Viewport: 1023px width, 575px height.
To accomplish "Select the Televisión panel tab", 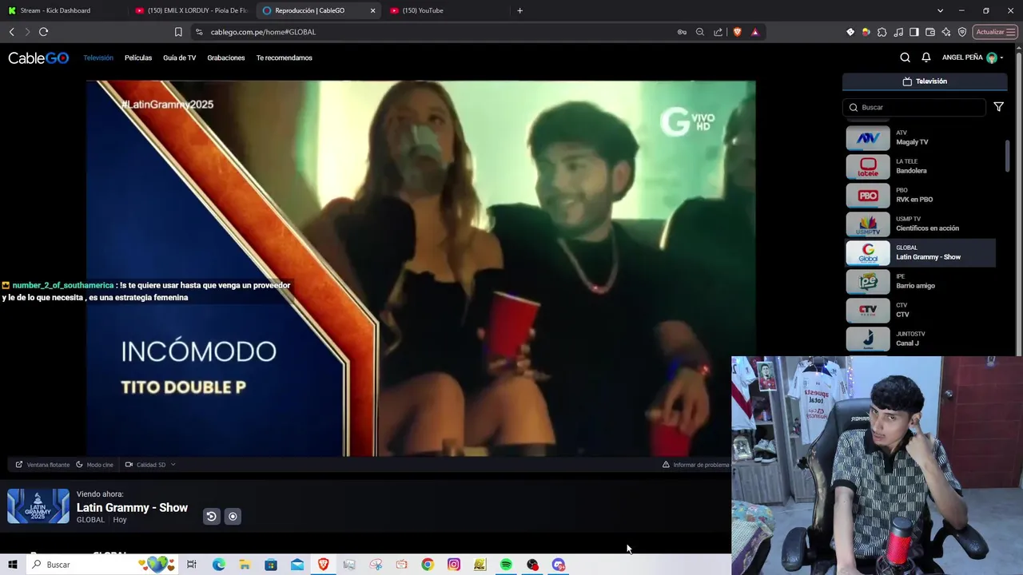I will click(925, 81).
